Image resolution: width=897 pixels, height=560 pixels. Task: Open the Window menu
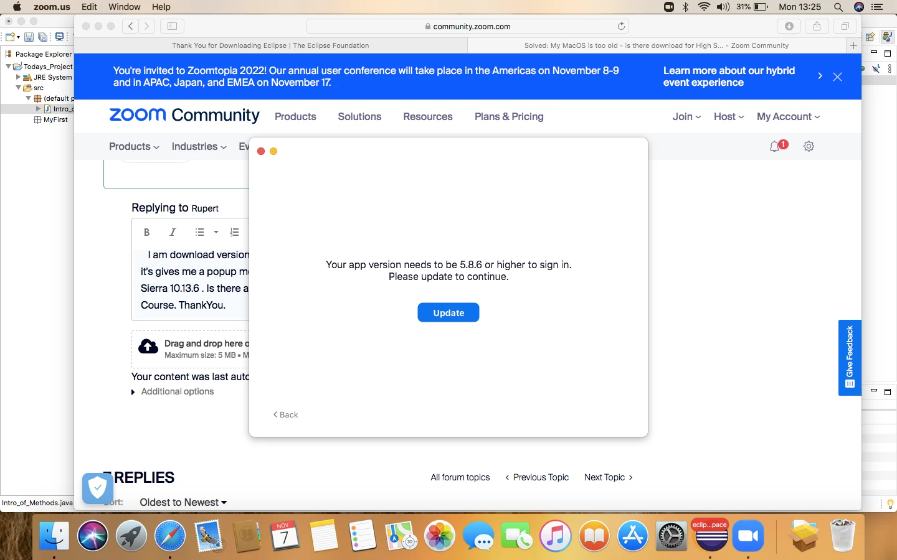point(125,7)
